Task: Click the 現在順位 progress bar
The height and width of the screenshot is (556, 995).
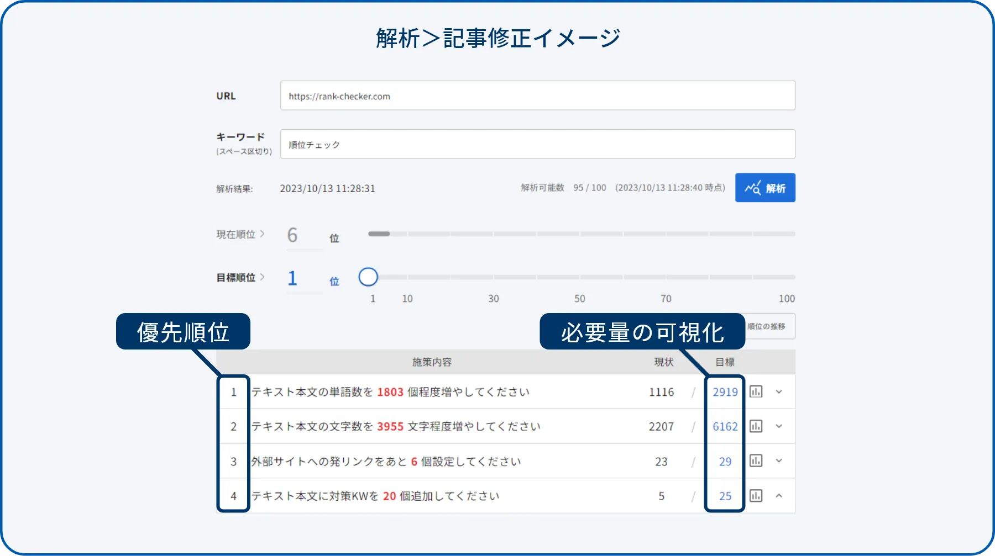Action: (582, 234)
